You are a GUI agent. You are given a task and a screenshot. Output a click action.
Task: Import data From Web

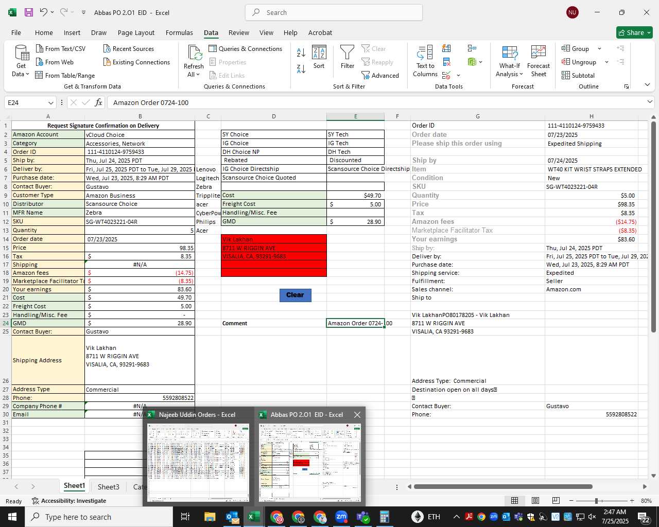(55, 62)
